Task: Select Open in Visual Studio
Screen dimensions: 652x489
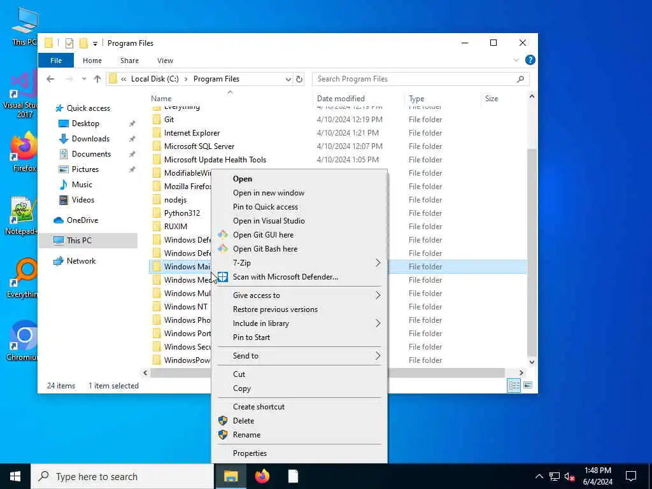Action: click(x=269, y=221)
